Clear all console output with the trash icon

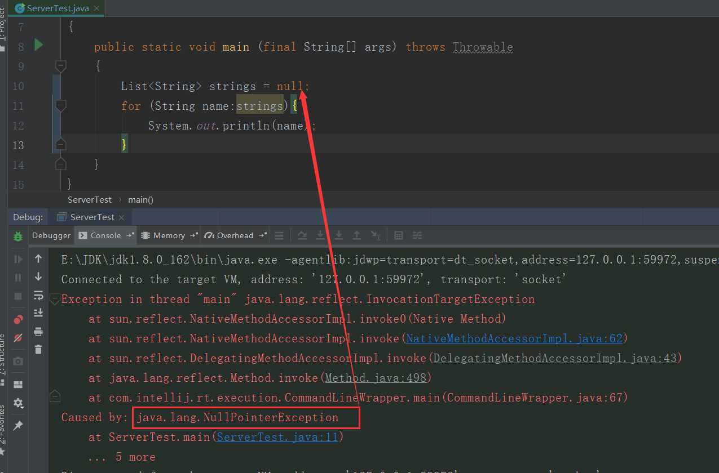click(38, 349)
